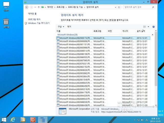Sort by the 버전 column header
Viewport: 164px width, 123px height.
click(x=114, y=31)
